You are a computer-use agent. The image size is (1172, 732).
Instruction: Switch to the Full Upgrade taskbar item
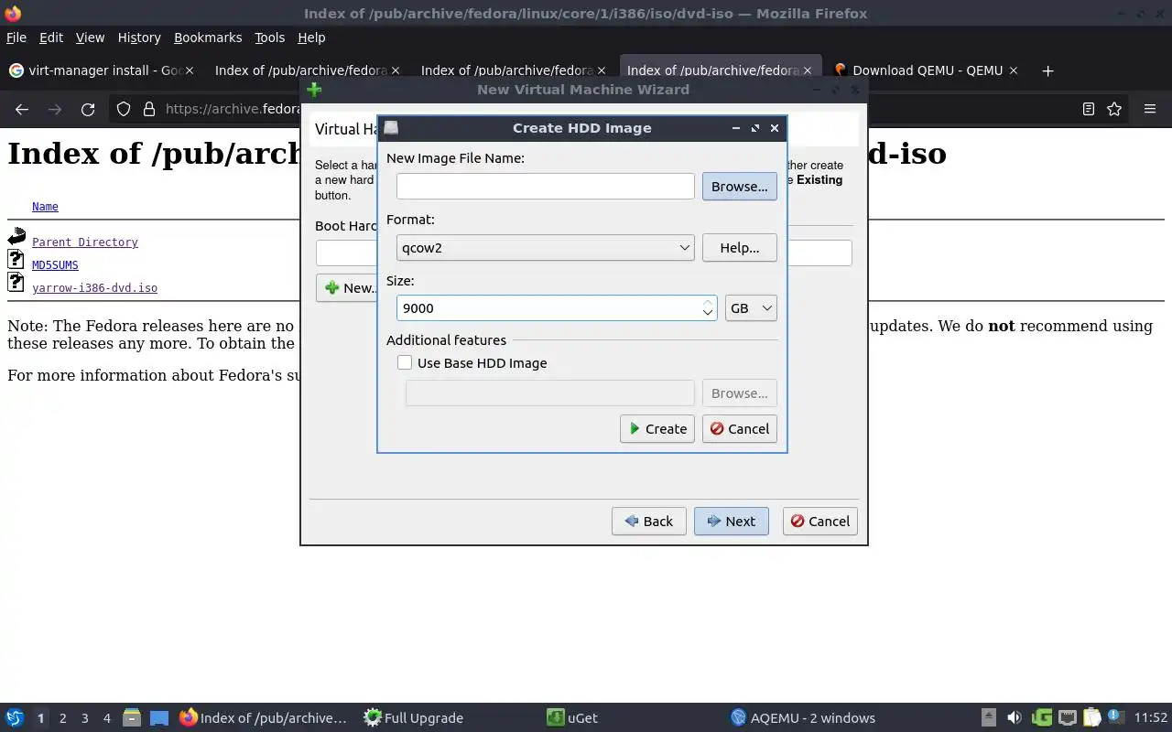coord(414,718)
